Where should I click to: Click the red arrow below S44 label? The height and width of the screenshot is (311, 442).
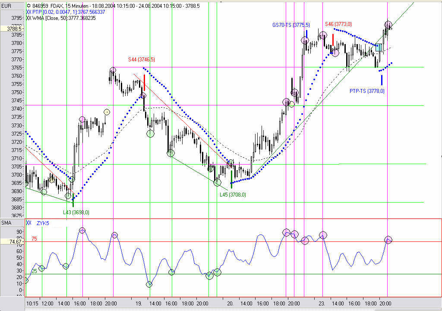click(x=144, y=83)
